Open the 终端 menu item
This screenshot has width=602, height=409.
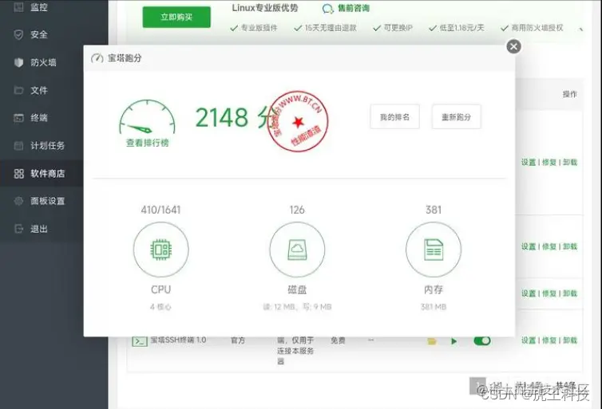tap(39, 118)
